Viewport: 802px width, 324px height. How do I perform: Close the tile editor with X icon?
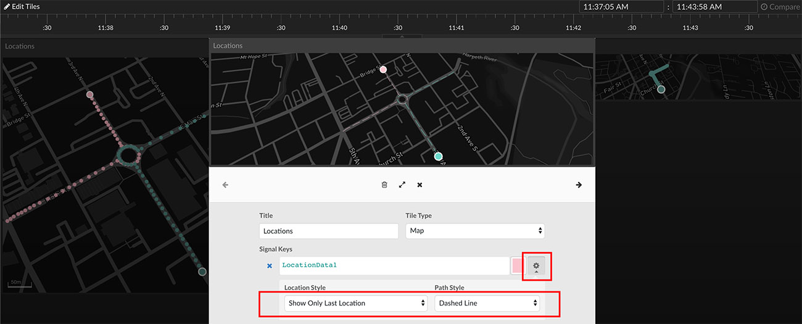coord(420,185)
